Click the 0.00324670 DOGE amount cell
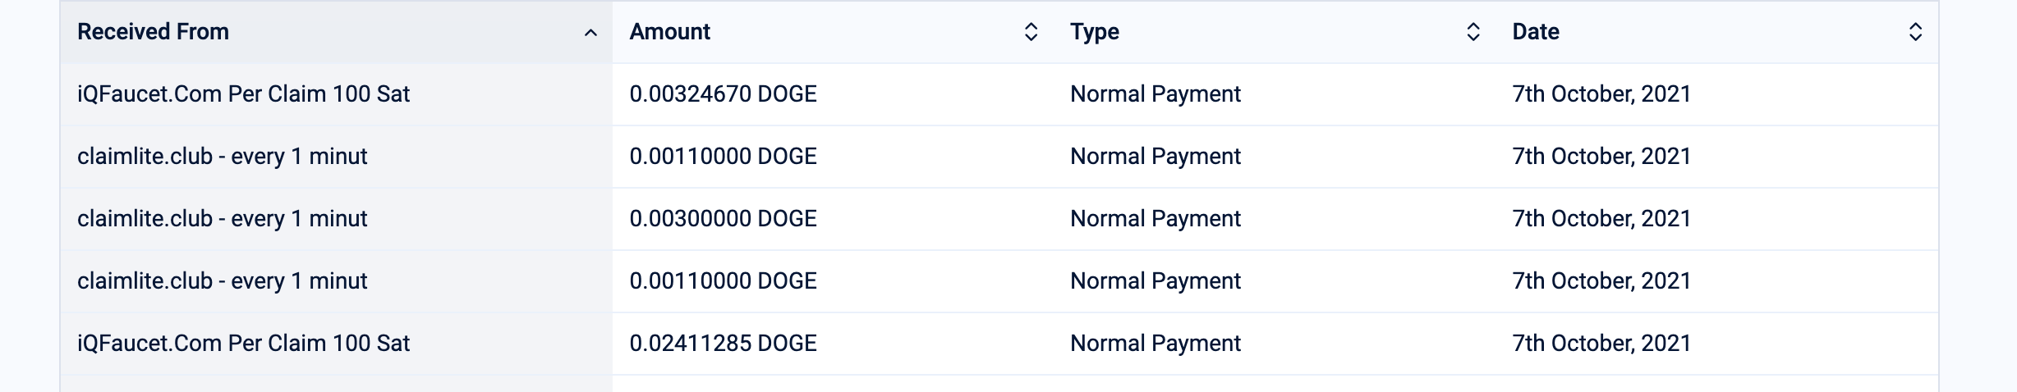This screenshot has height=392, width=2017. [723, 94]
